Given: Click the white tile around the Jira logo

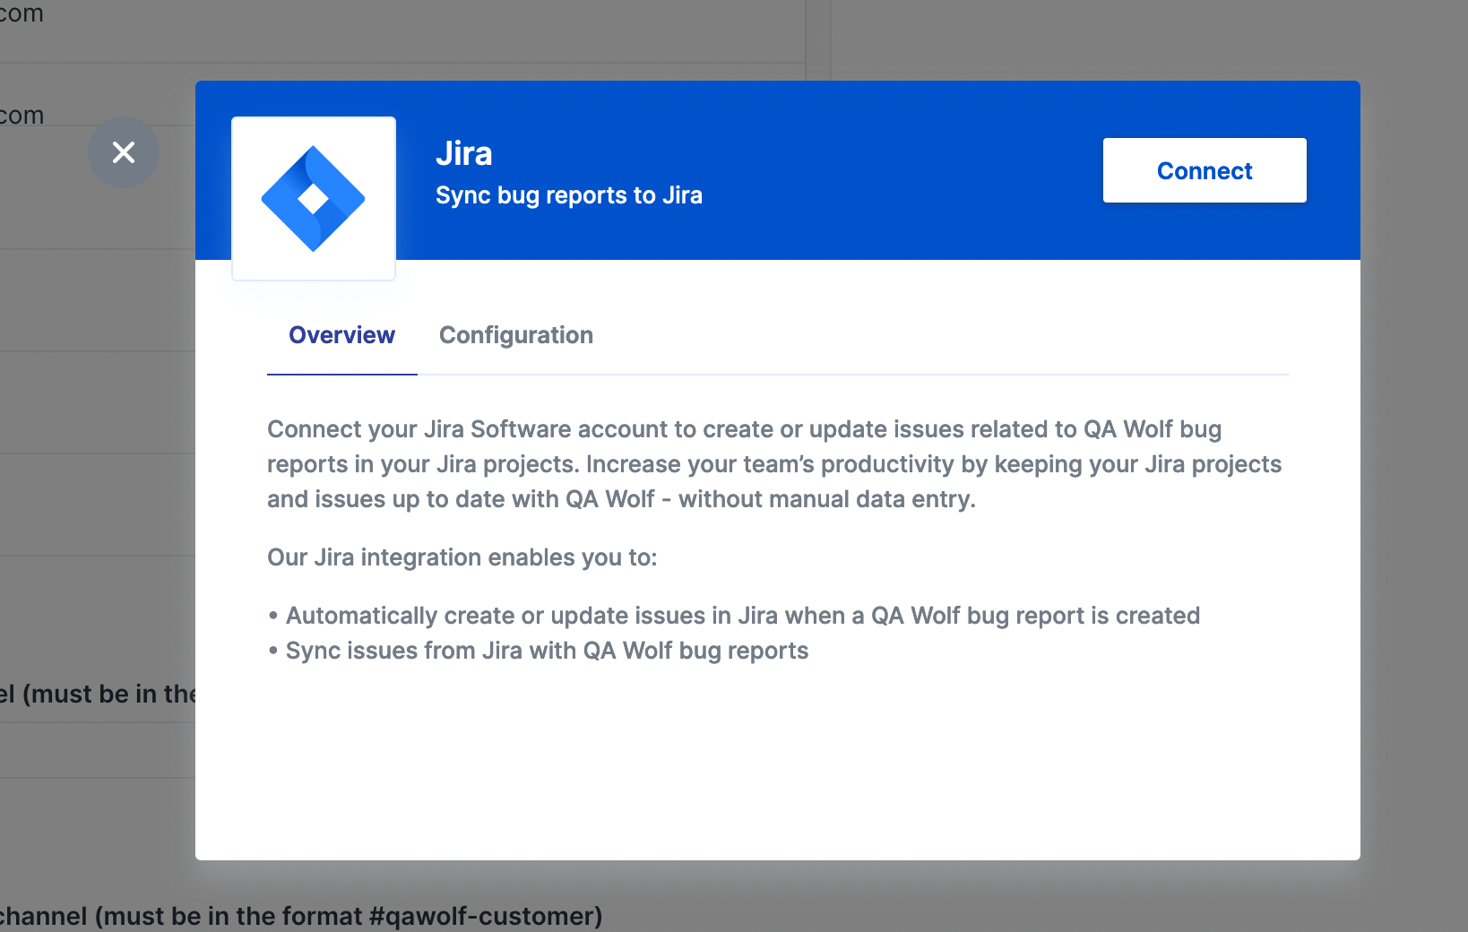Looking at the screenshot, I should (314, 198).
